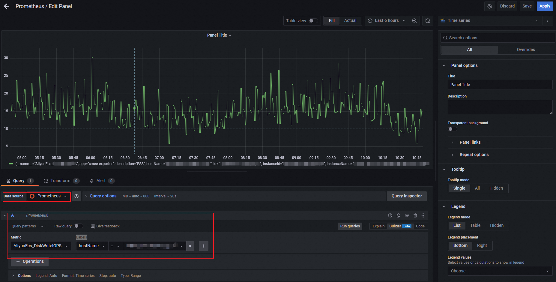Toggle the Table view switch
The width and height of the screenshot is (556, 282).
click(x=313, y=21)
